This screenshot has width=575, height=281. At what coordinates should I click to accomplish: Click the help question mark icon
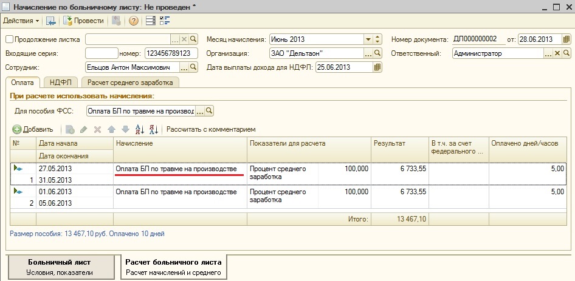tap(133, 21)
